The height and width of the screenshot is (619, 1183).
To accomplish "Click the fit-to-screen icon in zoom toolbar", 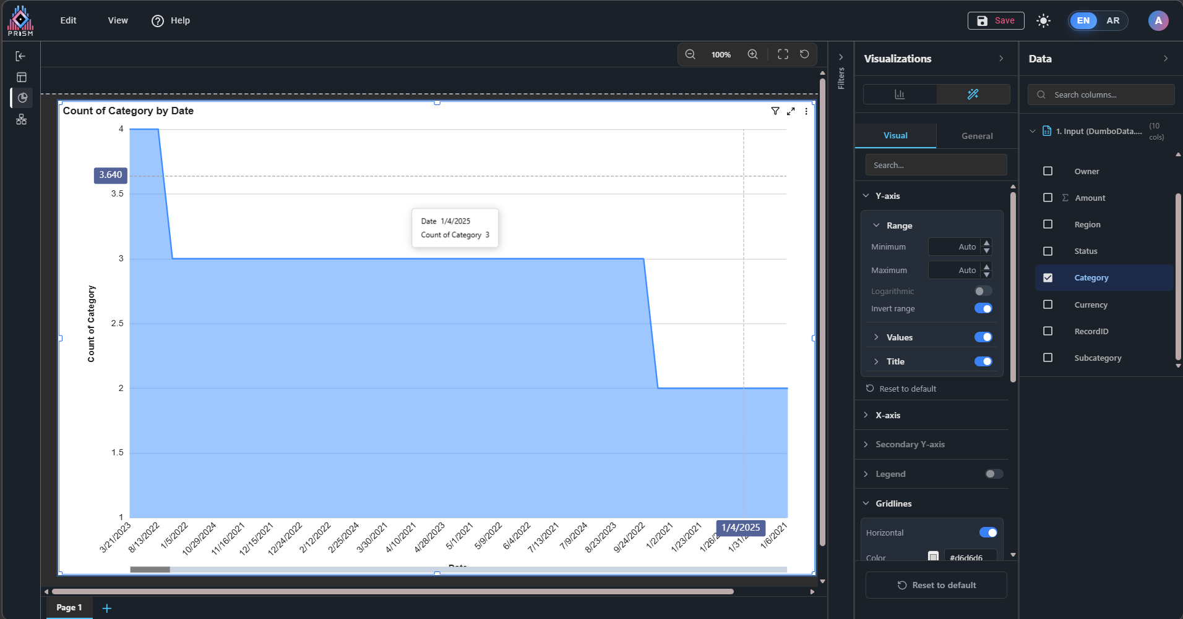I will 783,54.
